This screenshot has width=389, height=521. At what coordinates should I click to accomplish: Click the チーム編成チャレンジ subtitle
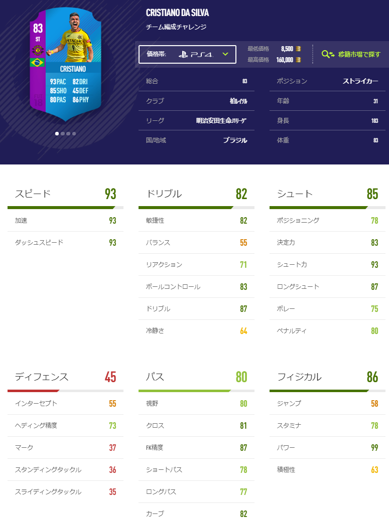point(176,27)
